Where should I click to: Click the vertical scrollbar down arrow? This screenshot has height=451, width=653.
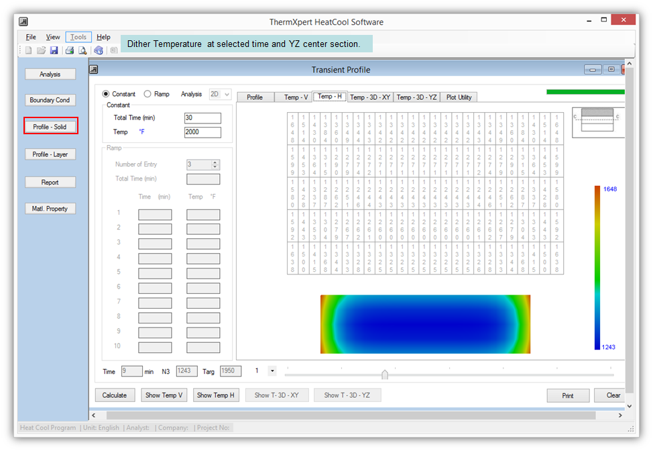(630, 405)
